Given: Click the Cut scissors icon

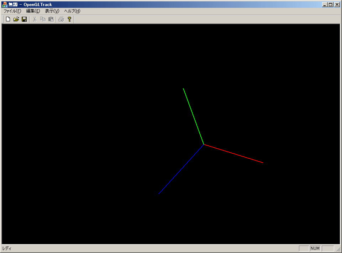Looking at the screenshot, I should pos(35,20).
